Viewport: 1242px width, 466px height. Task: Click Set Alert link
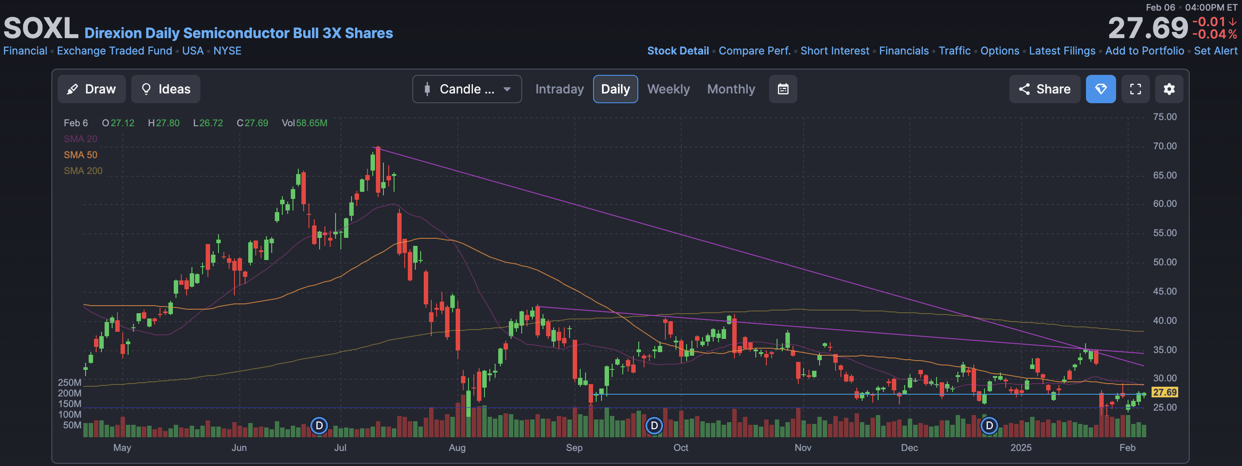point(1215,50)
